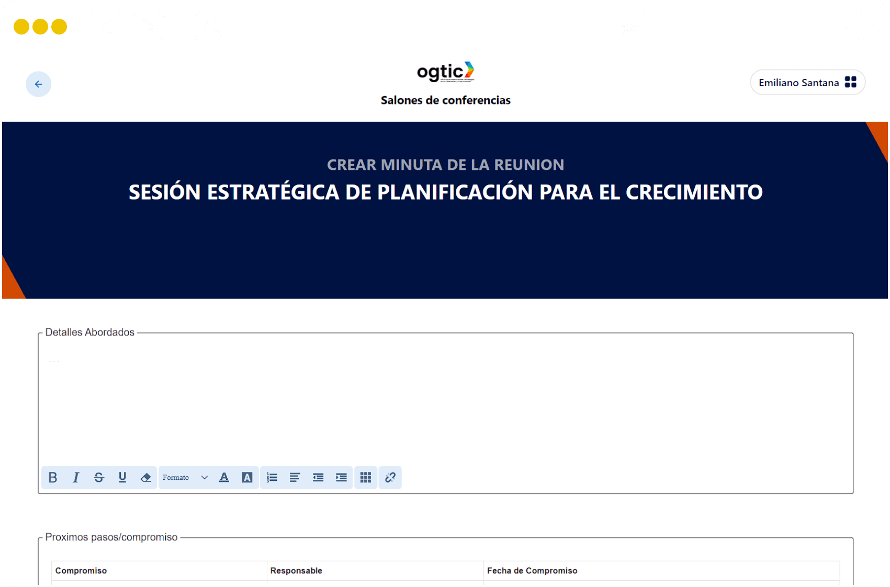Click the ogtic logo
Viewport: 890px width, 587px height.
446,72
